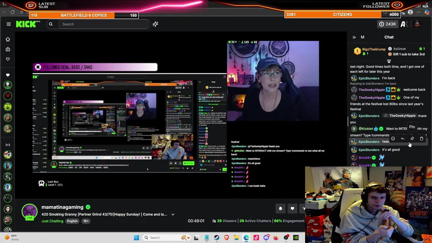Open the Just Chatting category
This screenshot has width=432, height=243.
pyautogui.click(x=52, y=221)
